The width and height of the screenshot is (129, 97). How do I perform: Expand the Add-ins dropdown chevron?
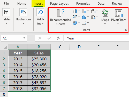(43, 23)
